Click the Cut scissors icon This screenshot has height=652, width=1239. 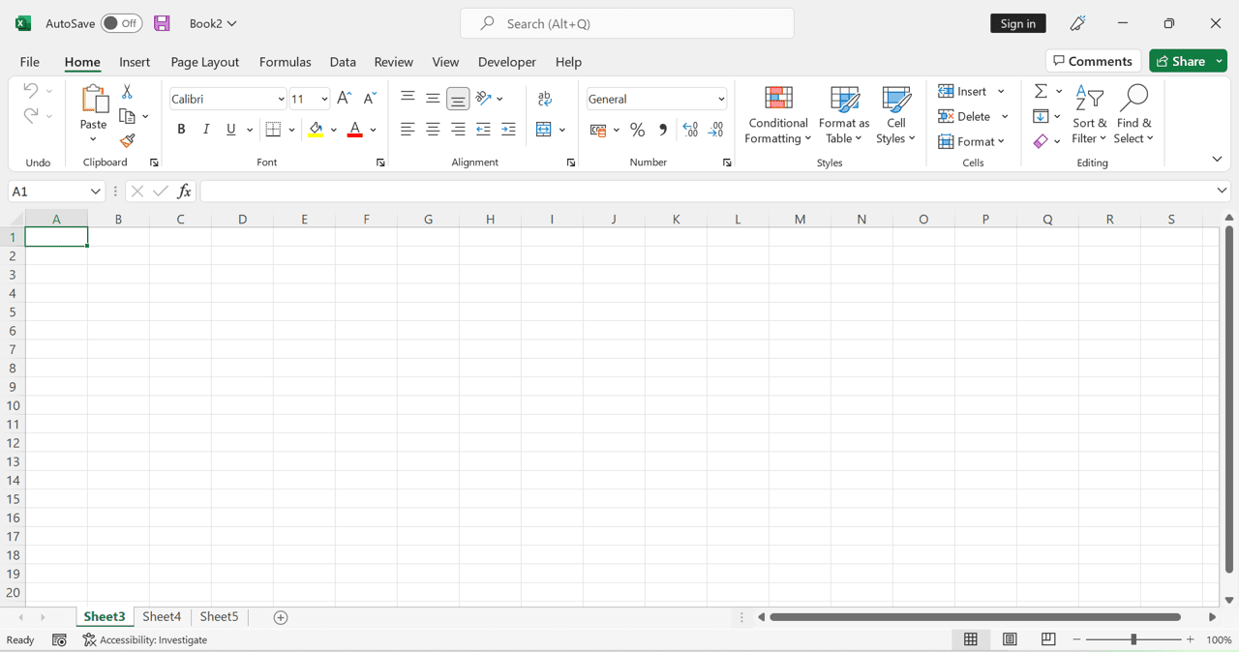click(127, 92)
